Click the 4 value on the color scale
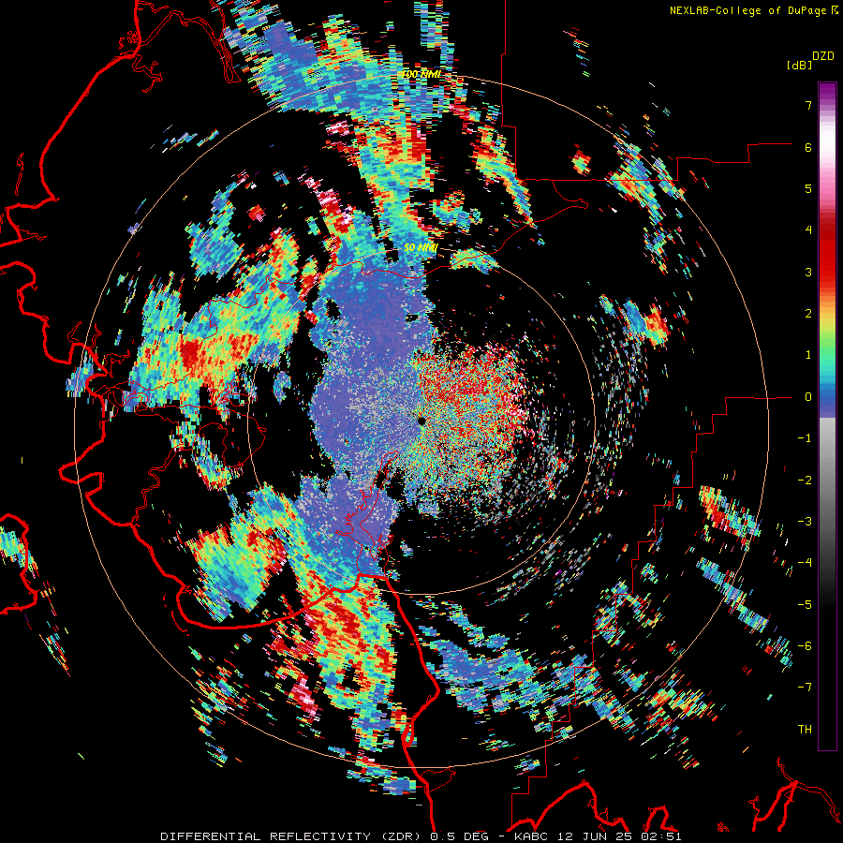The width and height of the screenshot is (843, 843). point(808,230)
